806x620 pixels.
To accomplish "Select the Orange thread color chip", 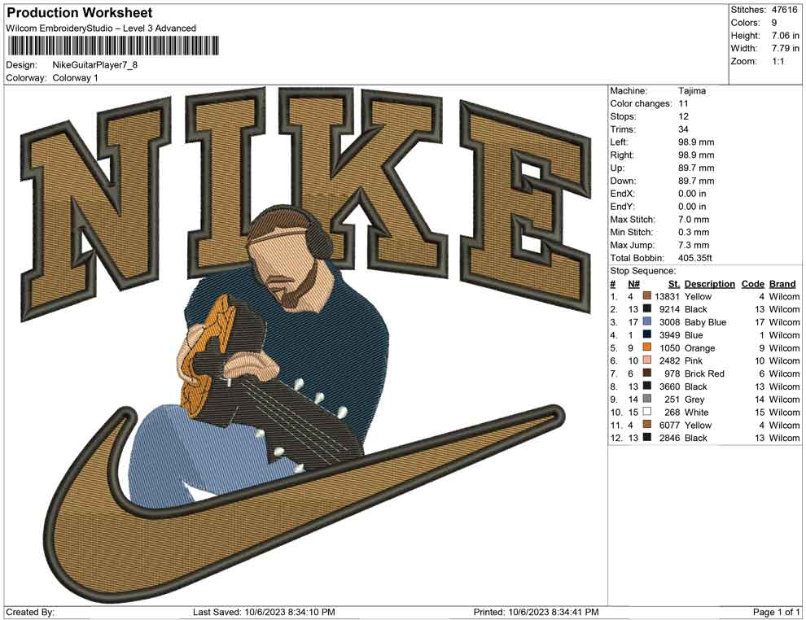I will 646,347.
